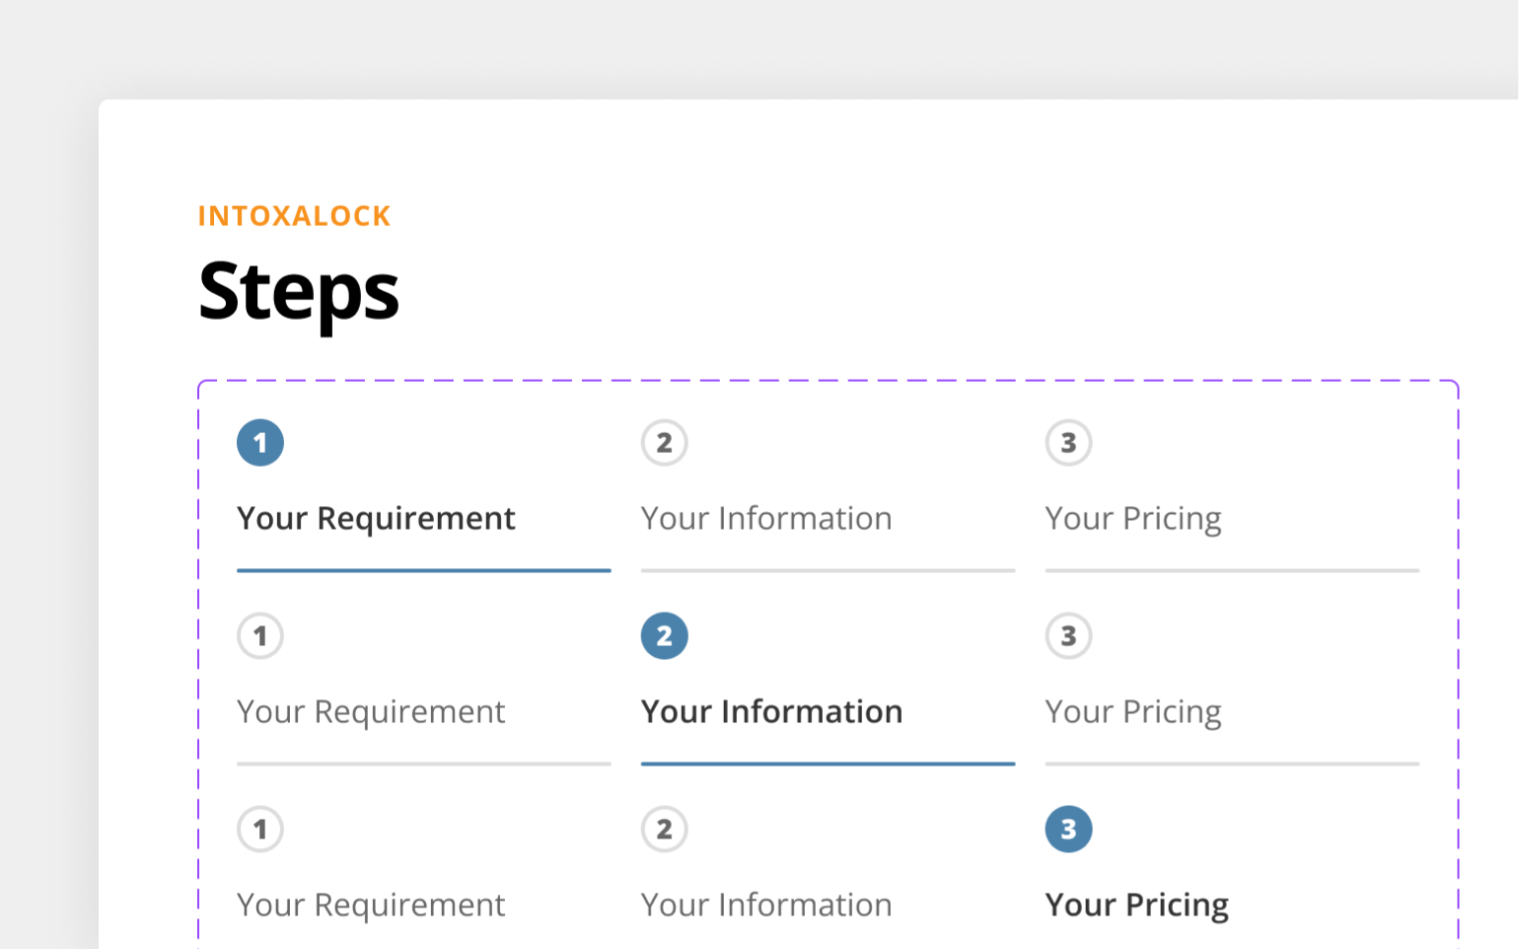Click blue progress underline below bold Your Requirement
Viewport: 1519px width, 949px height.
424,570
